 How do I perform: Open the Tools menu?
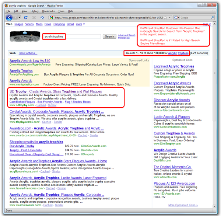[x=61, y=11]
